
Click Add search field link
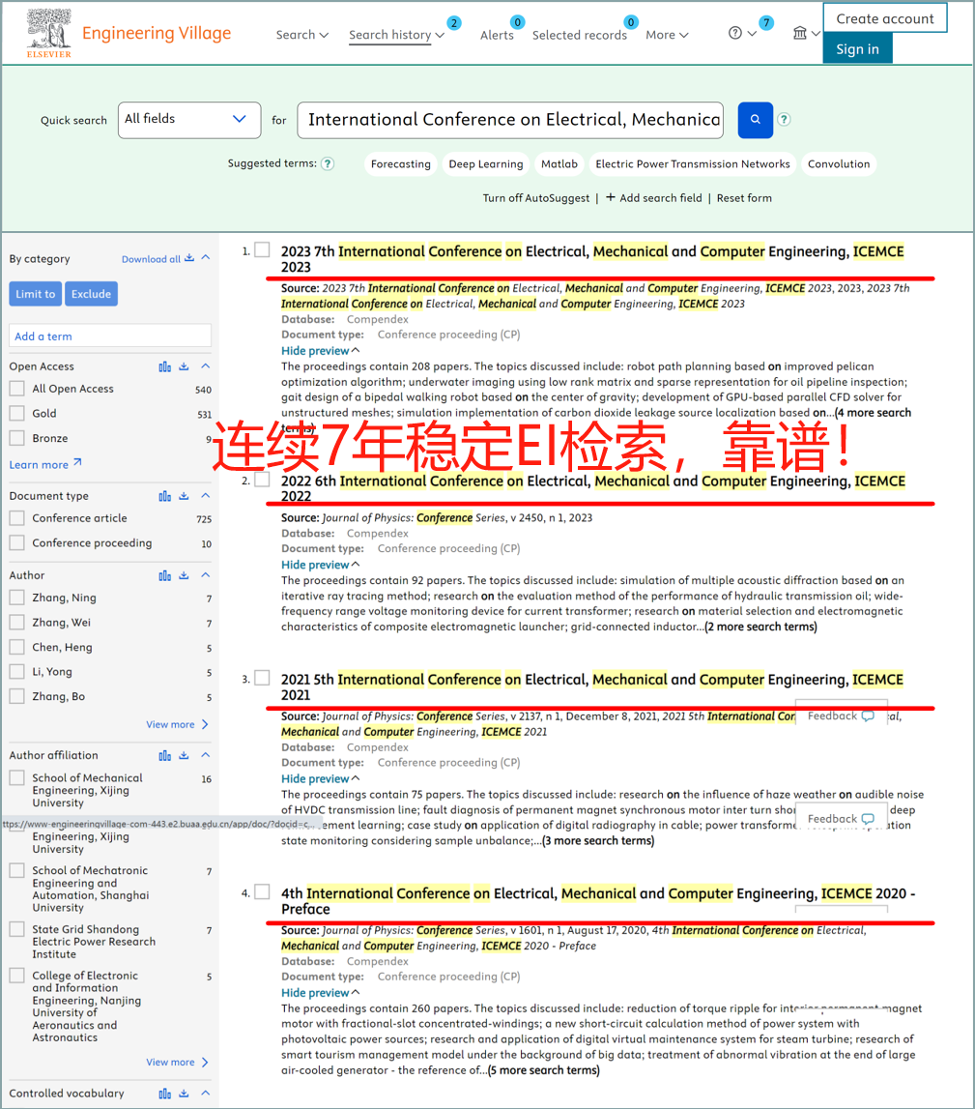(x=654, y=198)
